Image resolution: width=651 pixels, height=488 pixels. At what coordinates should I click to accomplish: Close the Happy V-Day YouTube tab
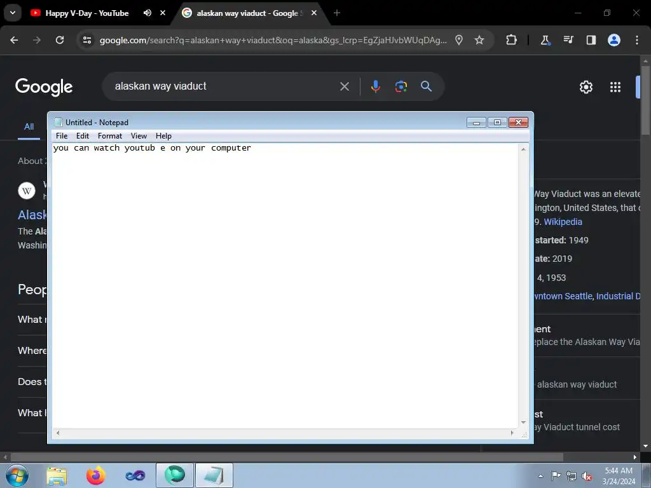(163, 13)
